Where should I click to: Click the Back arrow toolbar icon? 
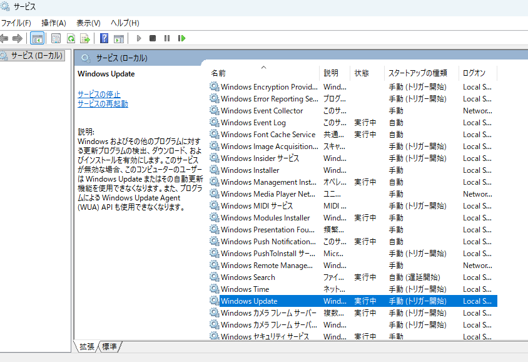click(x=4, y=38)
